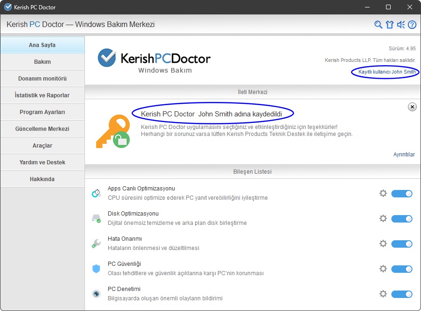This screenshot has height=311, width=421.
Task: Disable the Apps Canlı Optimizasyonu toggle
Action: [x=401, y=193]
